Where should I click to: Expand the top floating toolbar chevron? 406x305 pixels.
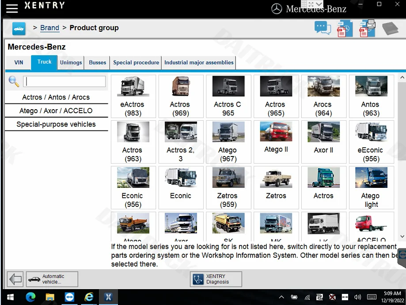click(x=319, y=4)
